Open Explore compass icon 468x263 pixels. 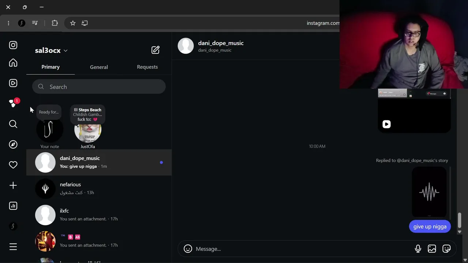[13, 145]
